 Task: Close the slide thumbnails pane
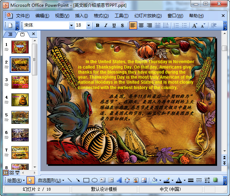click(33, 34)
